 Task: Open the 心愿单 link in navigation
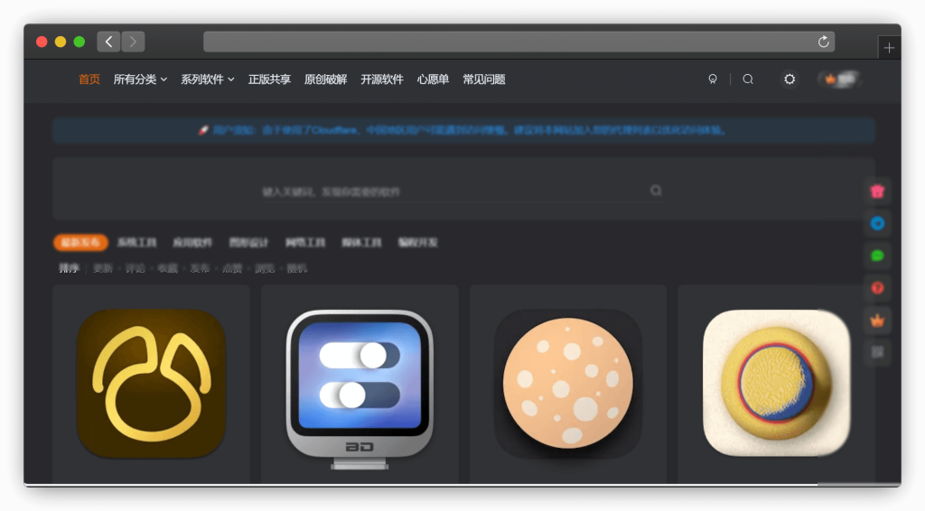coord(433,79)
